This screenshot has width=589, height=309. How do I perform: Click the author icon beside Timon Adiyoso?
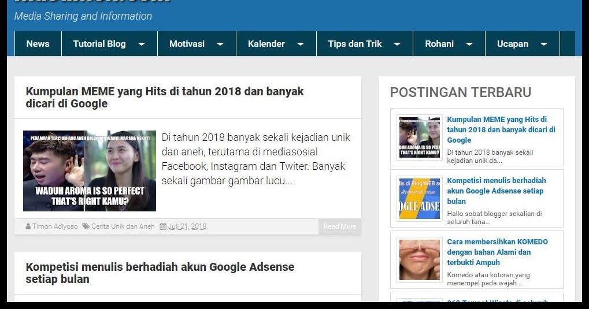28,226
